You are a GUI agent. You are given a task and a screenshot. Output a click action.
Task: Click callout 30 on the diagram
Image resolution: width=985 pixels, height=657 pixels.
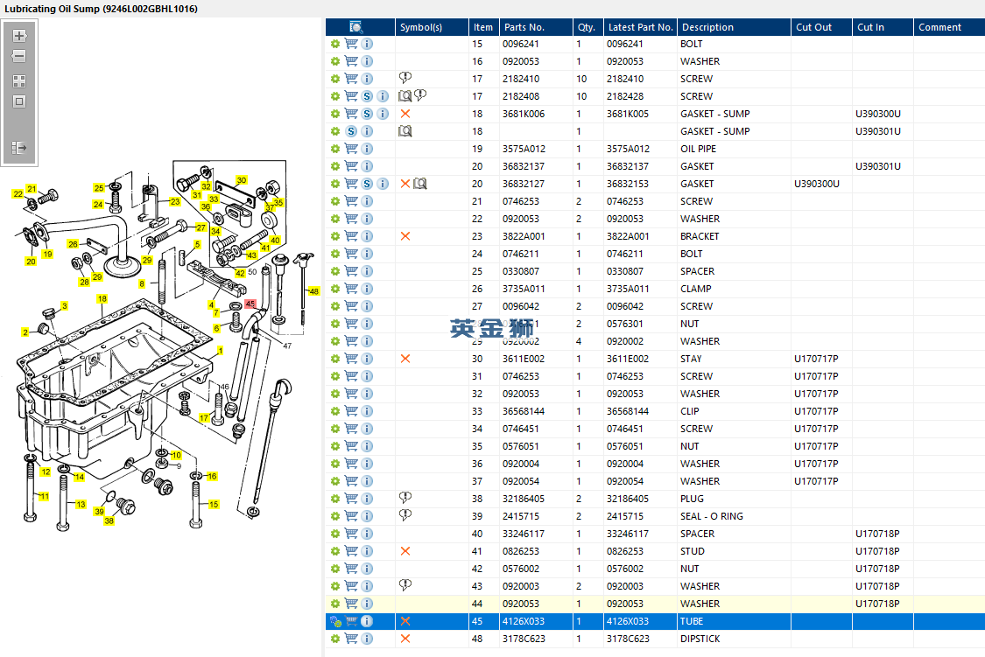point(242,180)
